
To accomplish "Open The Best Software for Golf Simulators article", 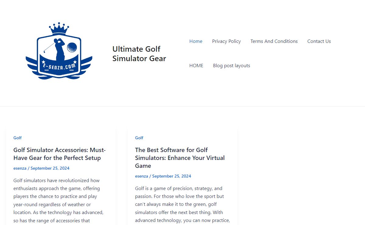I will [x=180, y=158].
